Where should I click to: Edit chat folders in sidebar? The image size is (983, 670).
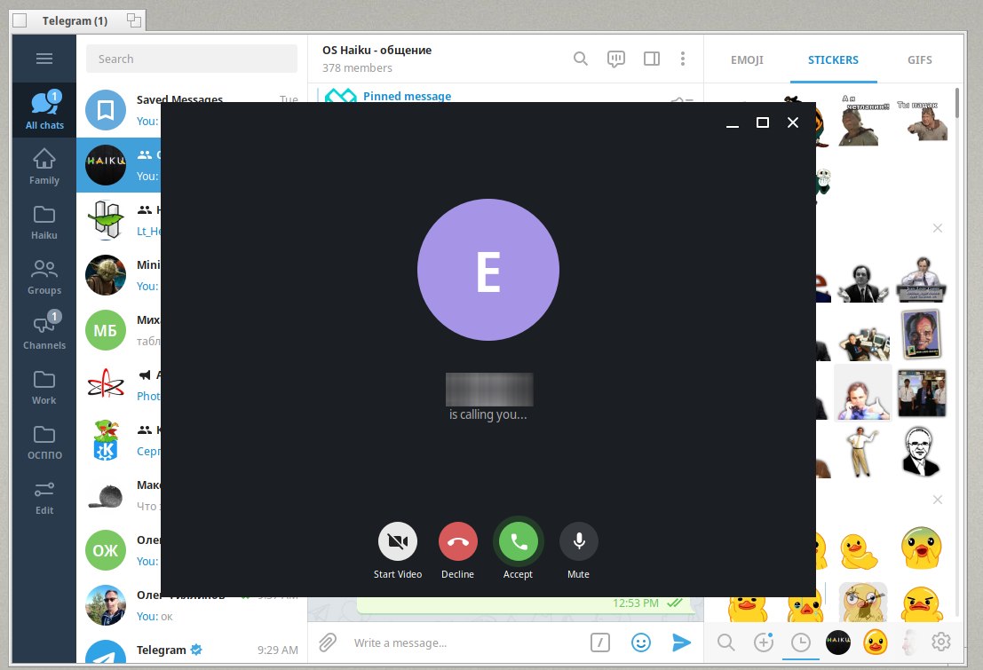[44, 497]
